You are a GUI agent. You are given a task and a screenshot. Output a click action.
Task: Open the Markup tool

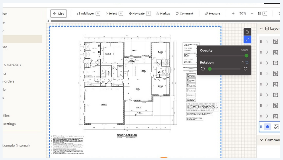pyautogui.click(x=163, y=13)
